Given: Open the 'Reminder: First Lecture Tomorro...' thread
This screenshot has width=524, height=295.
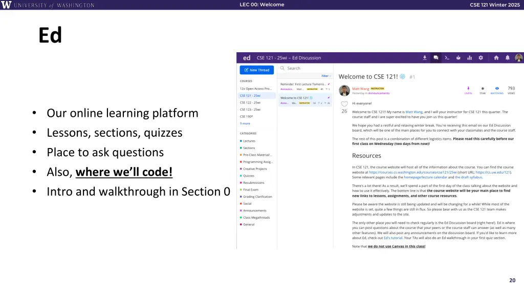Looking at the screenshot, I should click(x=305, y=86).
